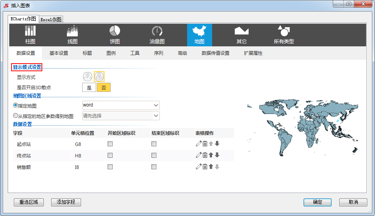Viewport: 375px width, 216px height.
Task: Open the 请先选择 region parameter dropdown
Action: 121,116
